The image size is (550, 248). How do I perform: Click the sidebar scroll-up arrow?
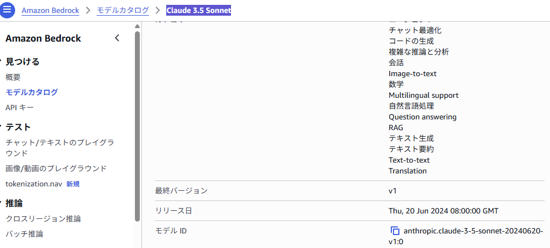[x=137, y=26]
